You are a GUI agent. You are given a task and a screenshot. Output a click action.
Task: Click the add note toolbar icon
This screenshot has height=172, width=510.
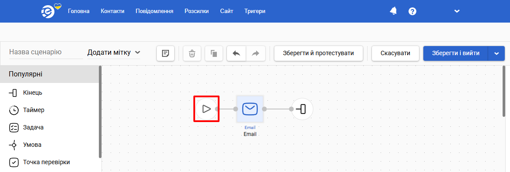165,53
